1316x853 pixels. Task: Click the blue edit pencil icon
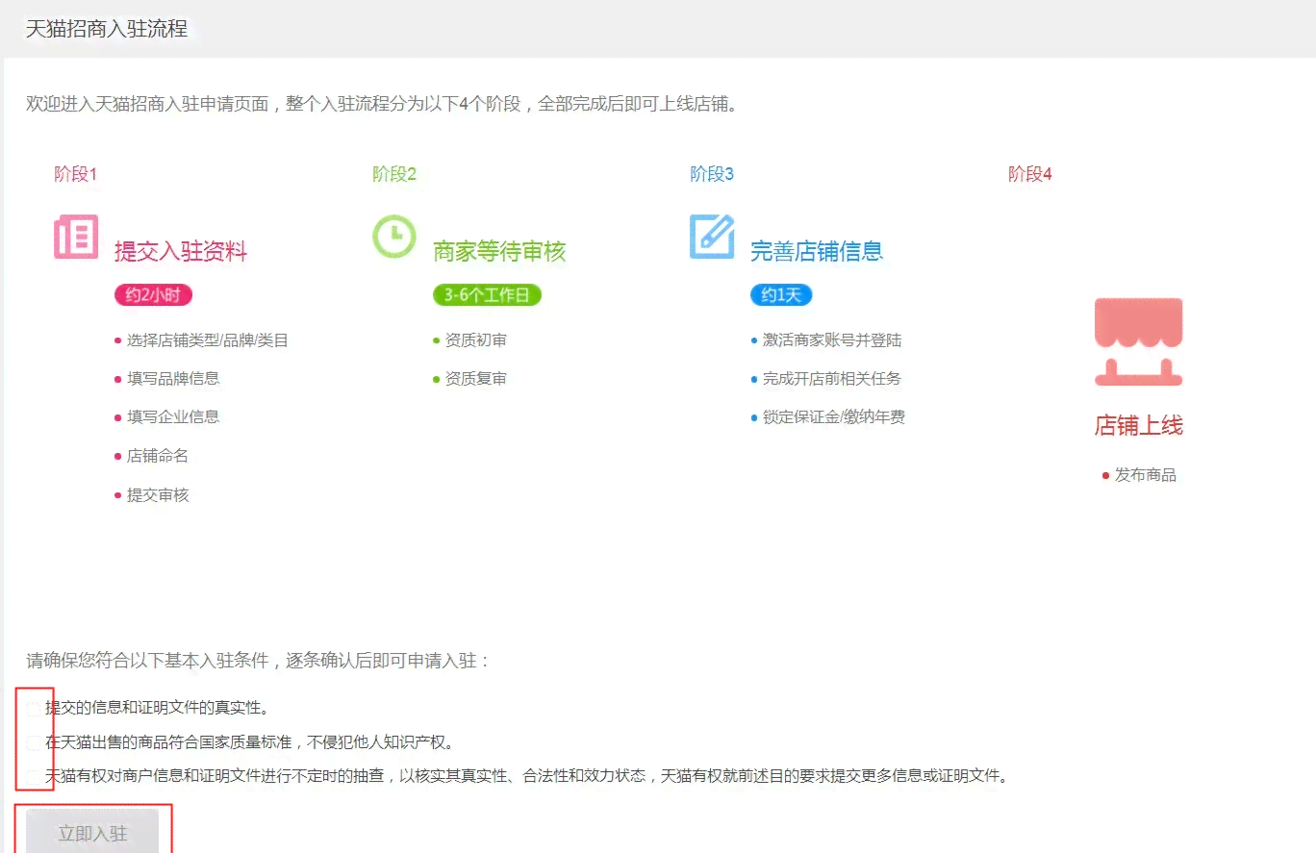pos(712,237)
